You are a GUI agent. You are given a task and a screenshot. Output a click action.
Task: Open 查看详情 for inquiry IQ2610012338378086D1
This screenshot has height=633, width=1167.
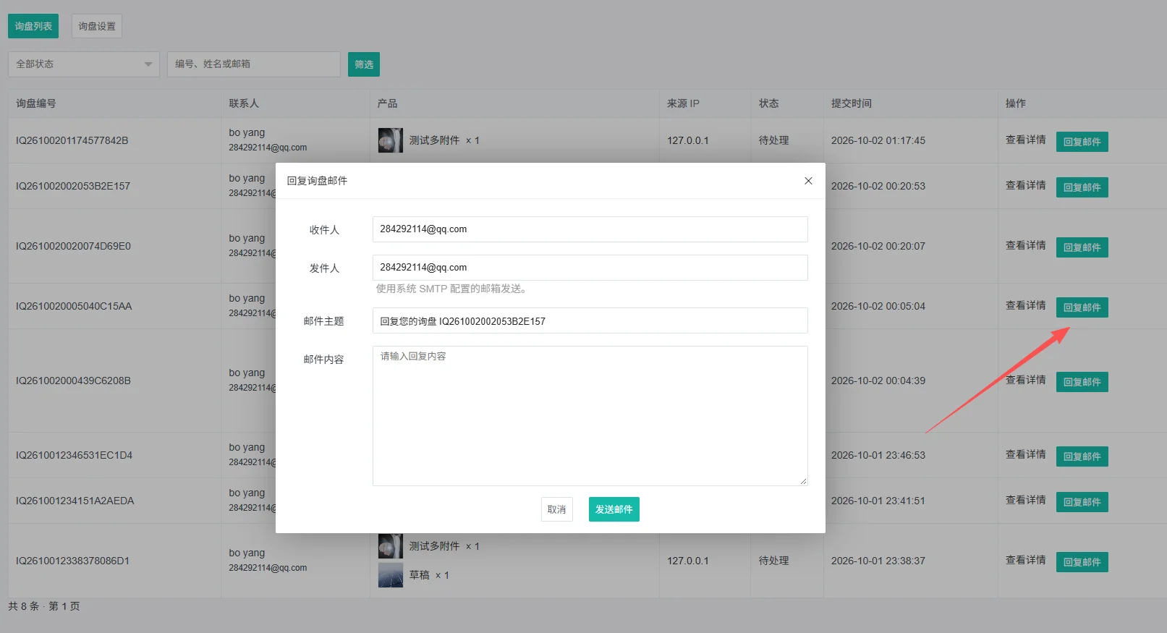[1026, 561]
